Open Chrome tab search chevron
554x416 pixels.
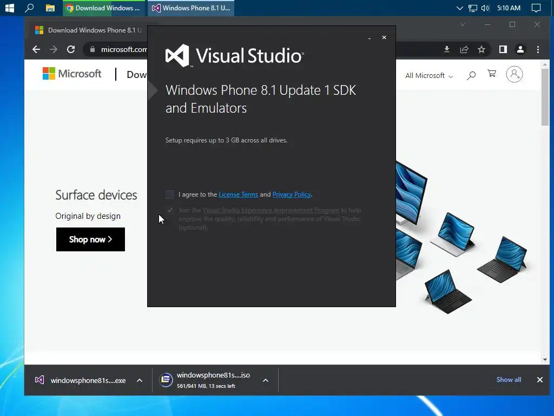pos(463,24)
